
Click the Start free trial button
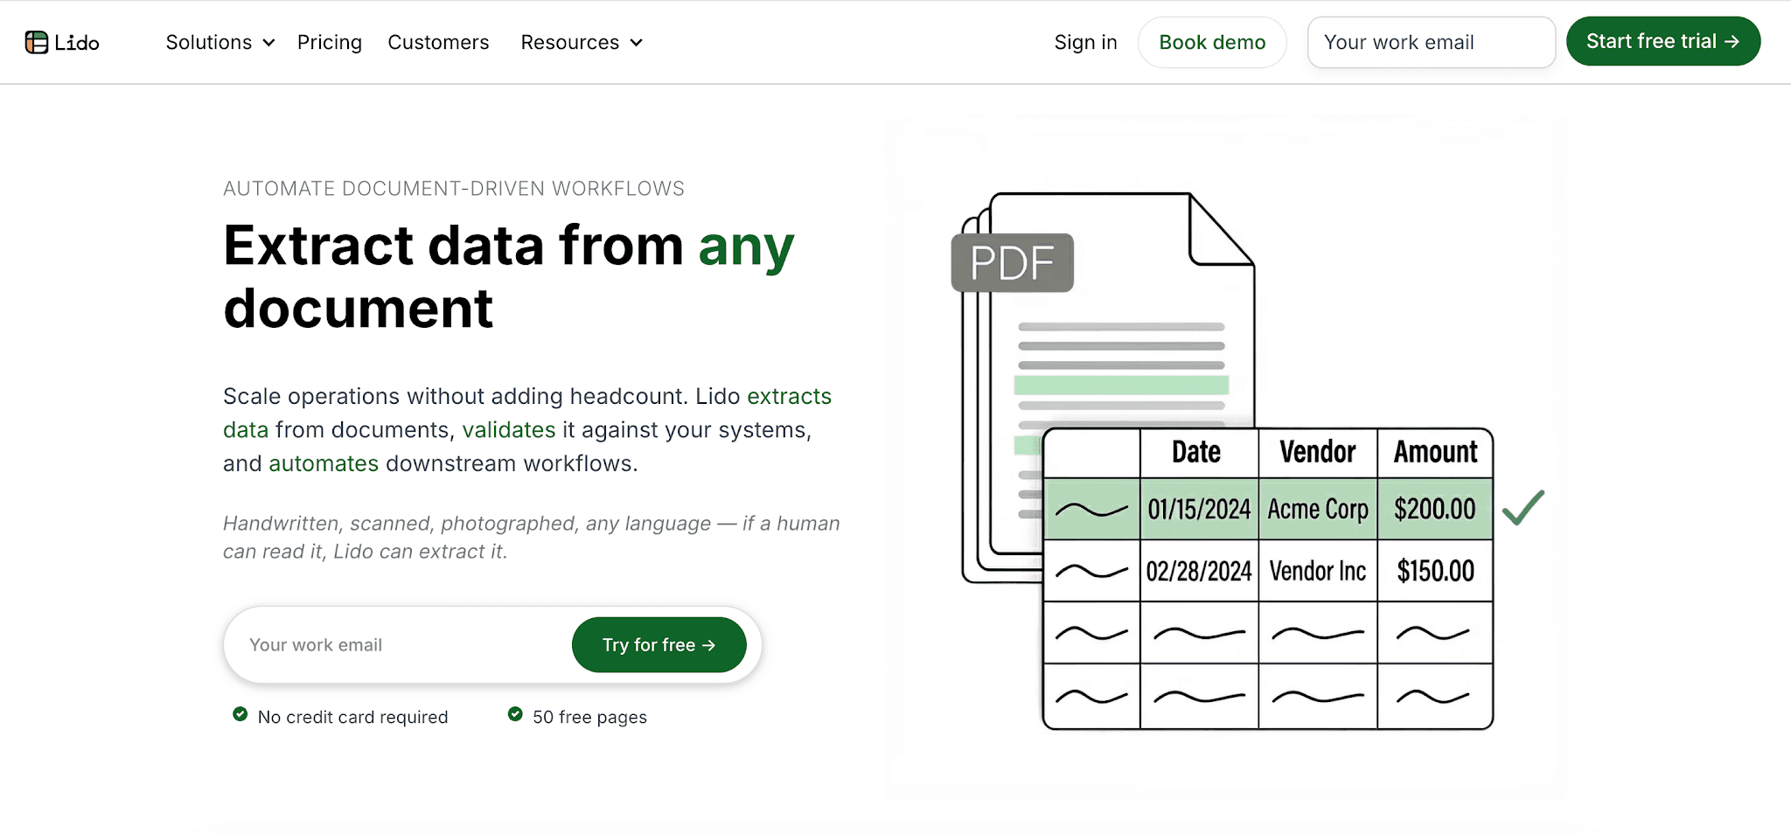[1663, 41]
